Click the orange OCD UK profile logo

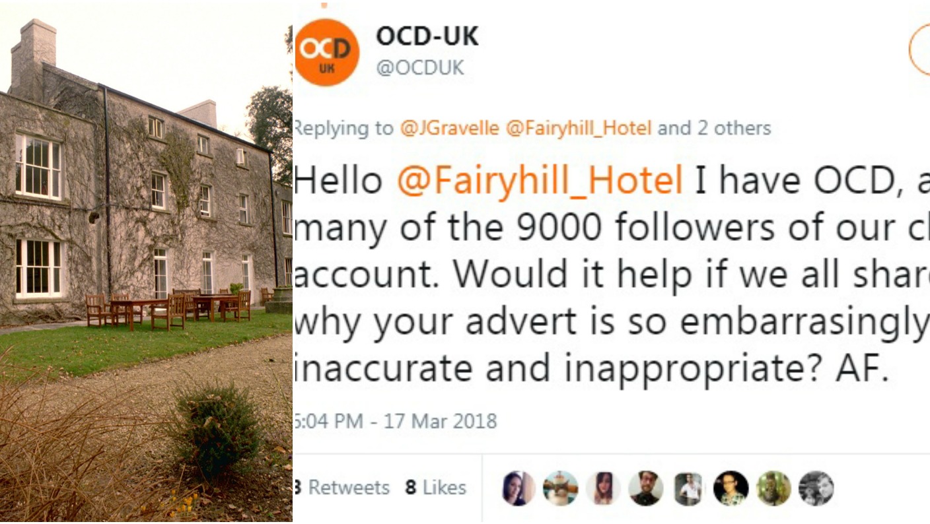(327, 53)
